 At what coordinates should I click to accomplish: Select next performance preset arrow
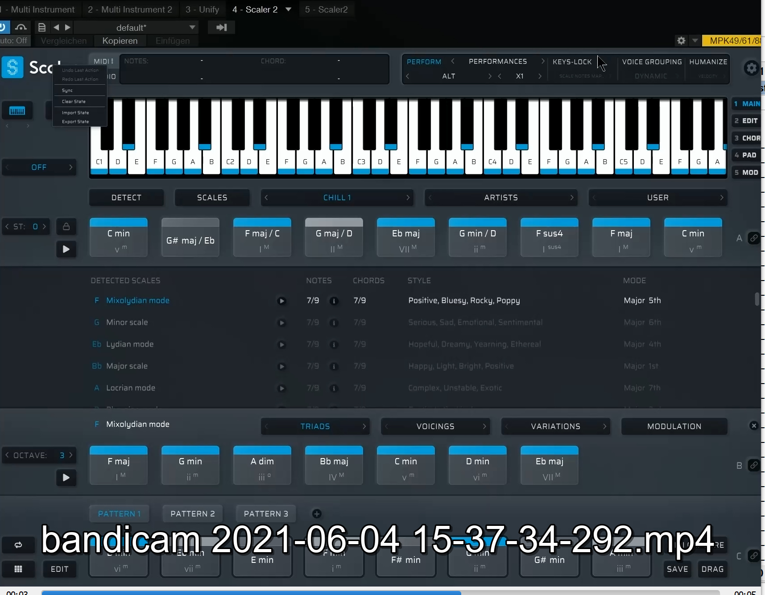pyautogui.click(x=543, y=61)
